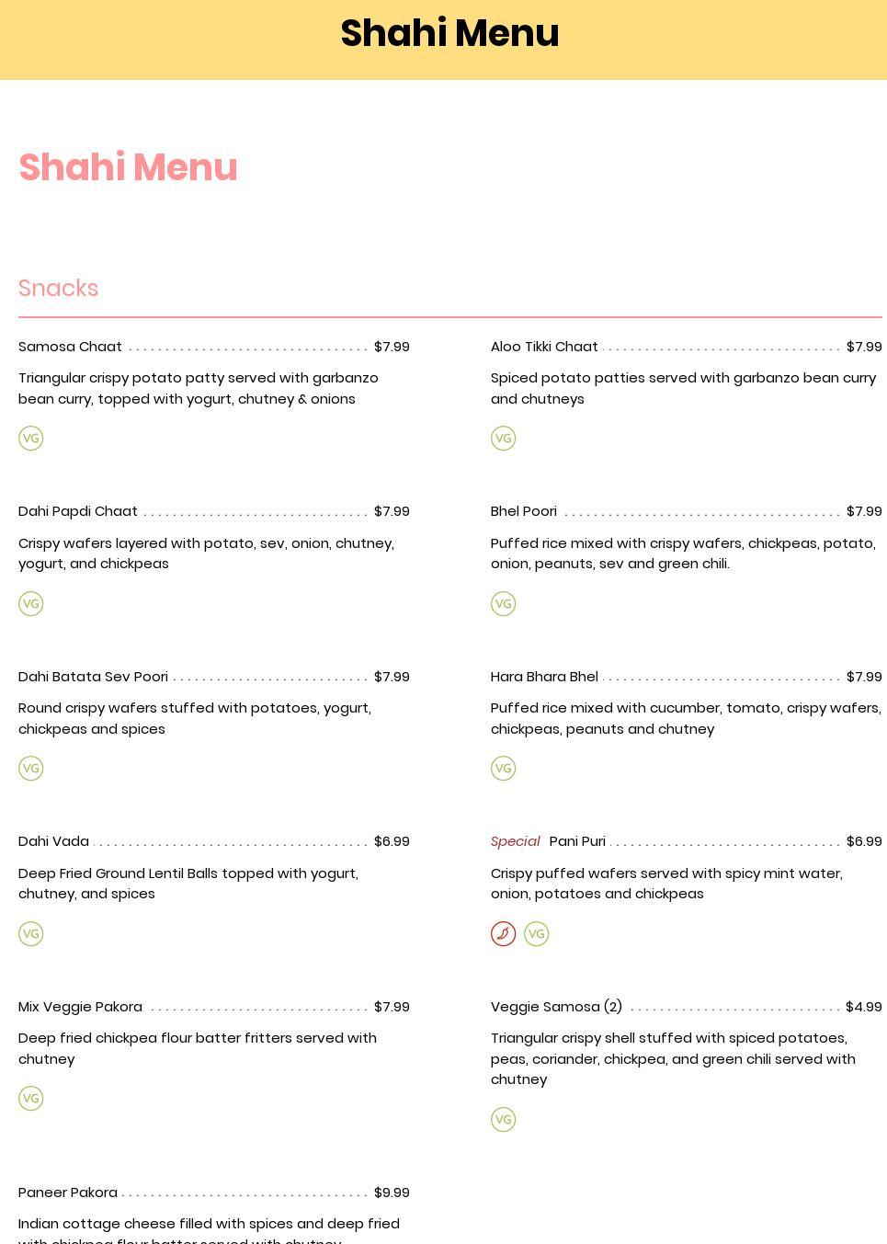Click the VG icon under Dahi Batata Sev Poori
The width and height of the screenshot is (887, 1244).
(31, 769)
